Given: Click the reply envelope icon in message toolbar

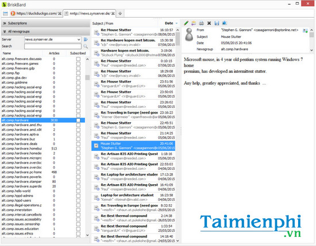Looking at the screenshot, I should pos(194,23).
